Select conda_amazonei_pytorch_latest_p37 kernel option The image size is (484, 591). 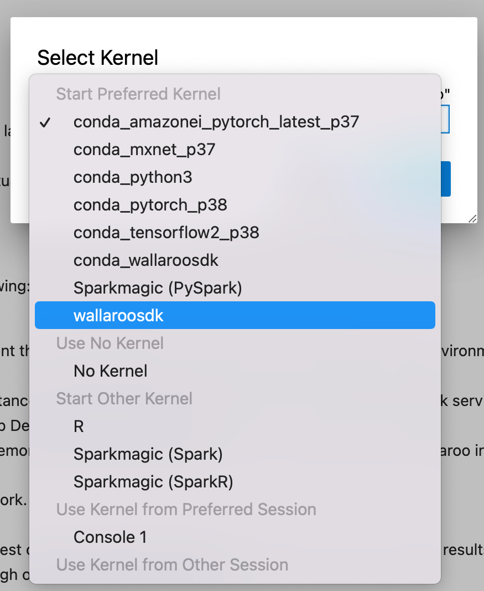tap(216, 122)
